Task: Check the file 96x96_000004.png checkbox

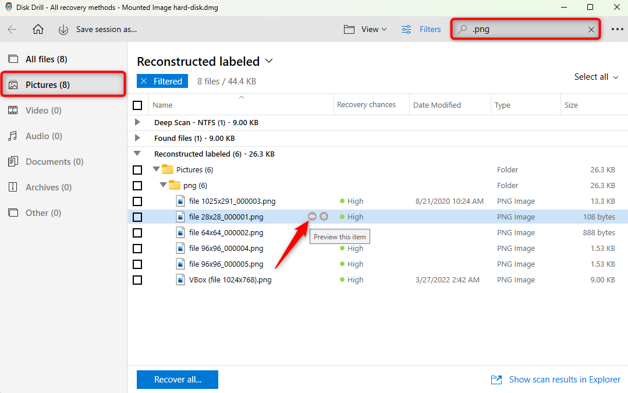Action: (x=137, y=249)
